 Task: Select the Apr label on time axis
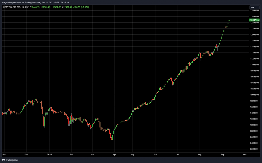click(x=114, y=155)
